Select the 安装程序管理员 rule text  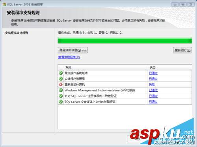[x=74, y=79]
